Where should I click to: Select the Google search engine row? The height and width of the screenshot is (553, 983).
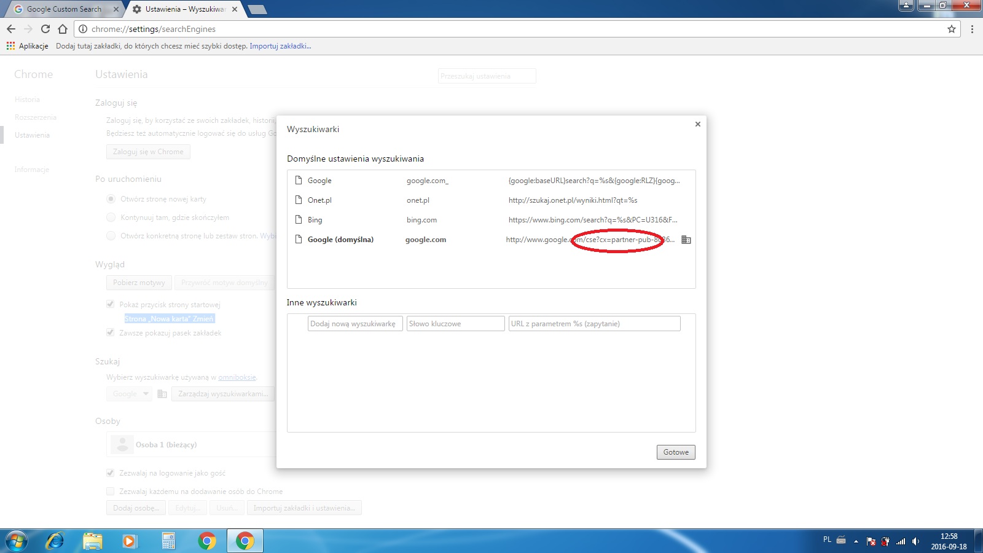(x=491, y=181)
